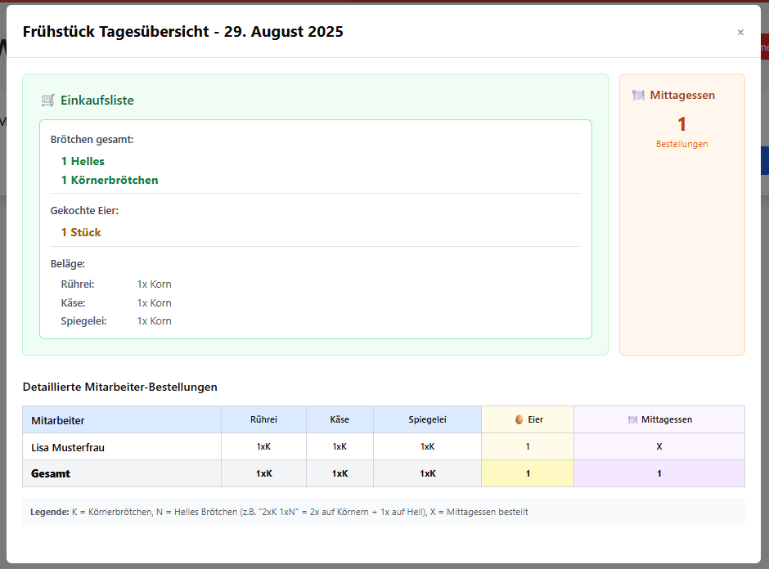Click the Lisa Musterfrau employee name
The height and width of the screenshot is (569, 769).
point(68,447)
